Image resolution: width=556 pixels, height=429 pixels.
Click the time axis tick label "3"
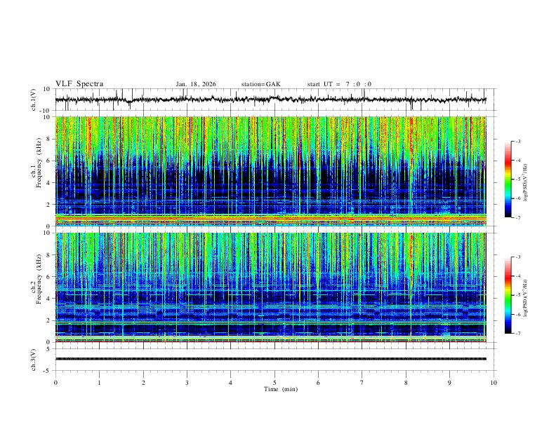point(187,383)
